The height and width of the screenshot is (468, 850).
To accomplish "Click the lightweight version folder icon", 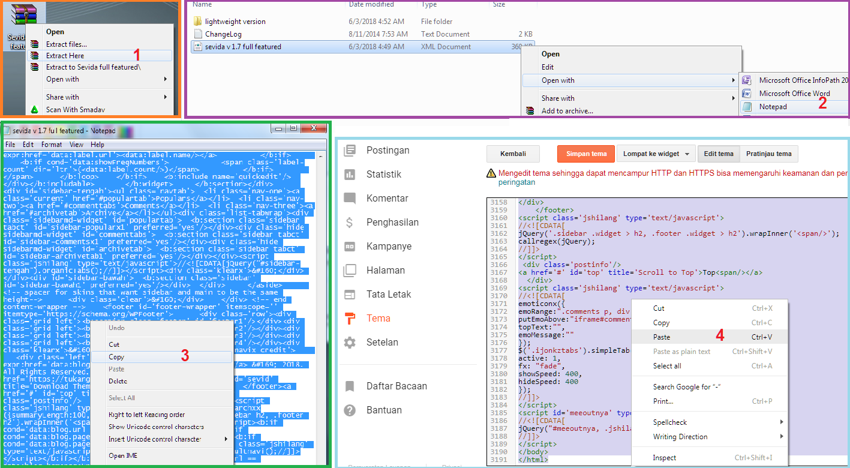I will click(198, 22).
